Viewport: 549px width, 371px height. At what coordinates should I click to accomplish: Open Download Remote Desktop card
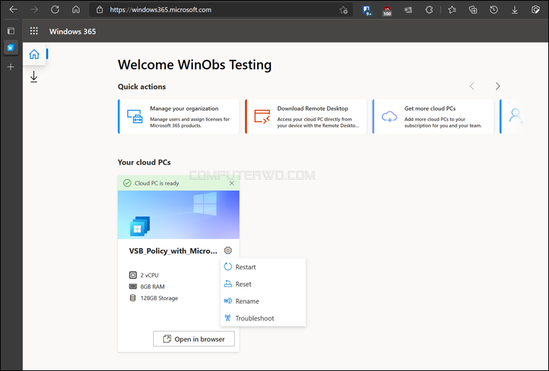(306, 116)
